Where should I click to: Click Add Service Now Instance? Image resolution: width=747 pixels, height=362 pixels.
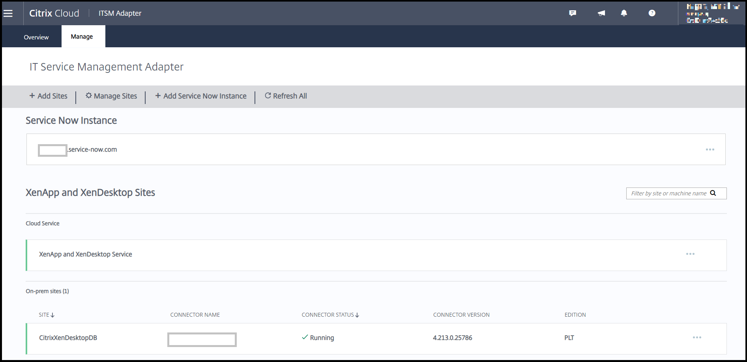(x=201, y=96)
